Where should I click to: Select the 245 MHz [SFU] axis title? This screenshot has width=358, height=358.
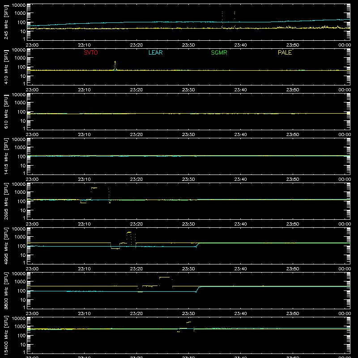(x=6, y=22)
